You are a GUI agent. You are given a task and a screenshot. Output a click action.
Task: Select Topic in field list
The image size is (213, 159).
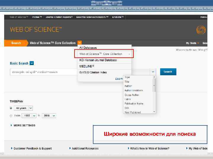click(x=127, y=77)
